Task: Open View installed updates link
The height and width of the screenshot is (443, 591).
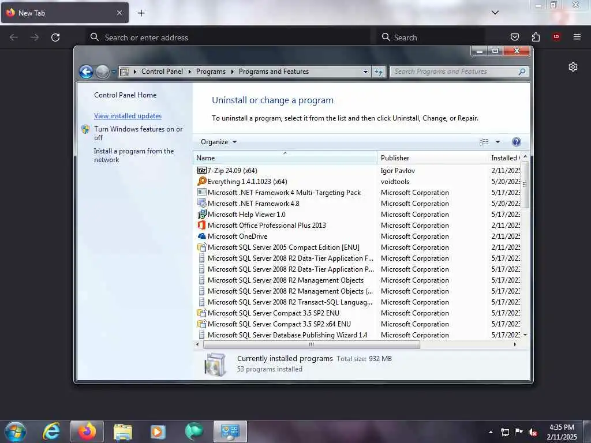Action: 128,116
